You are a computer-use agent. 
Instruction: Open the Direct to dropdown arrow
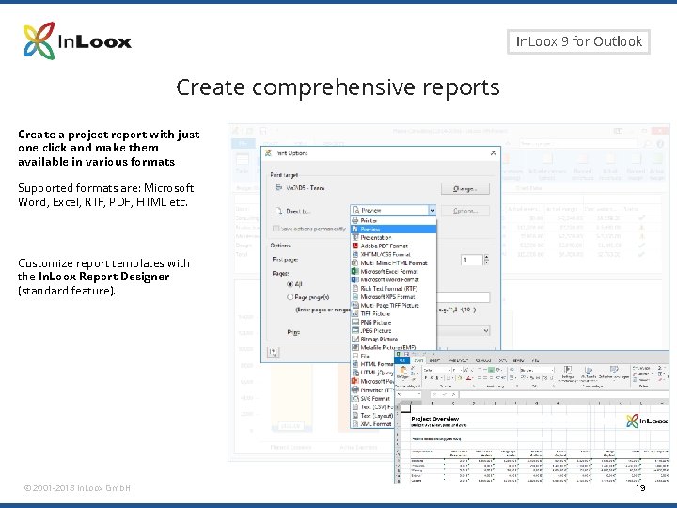(x=433, y=211)
